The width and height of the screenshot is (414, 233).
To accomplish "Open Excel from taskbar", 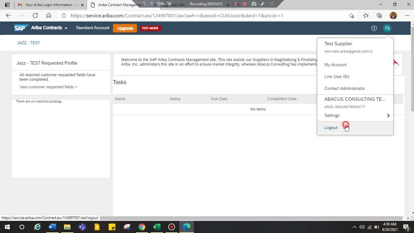I will (x=156, y=227).
